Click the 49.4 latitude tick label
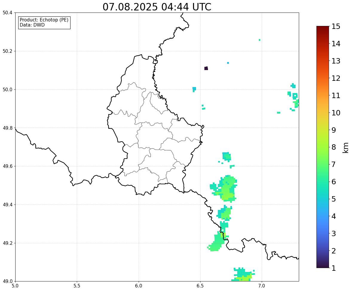 click(7, 205)
